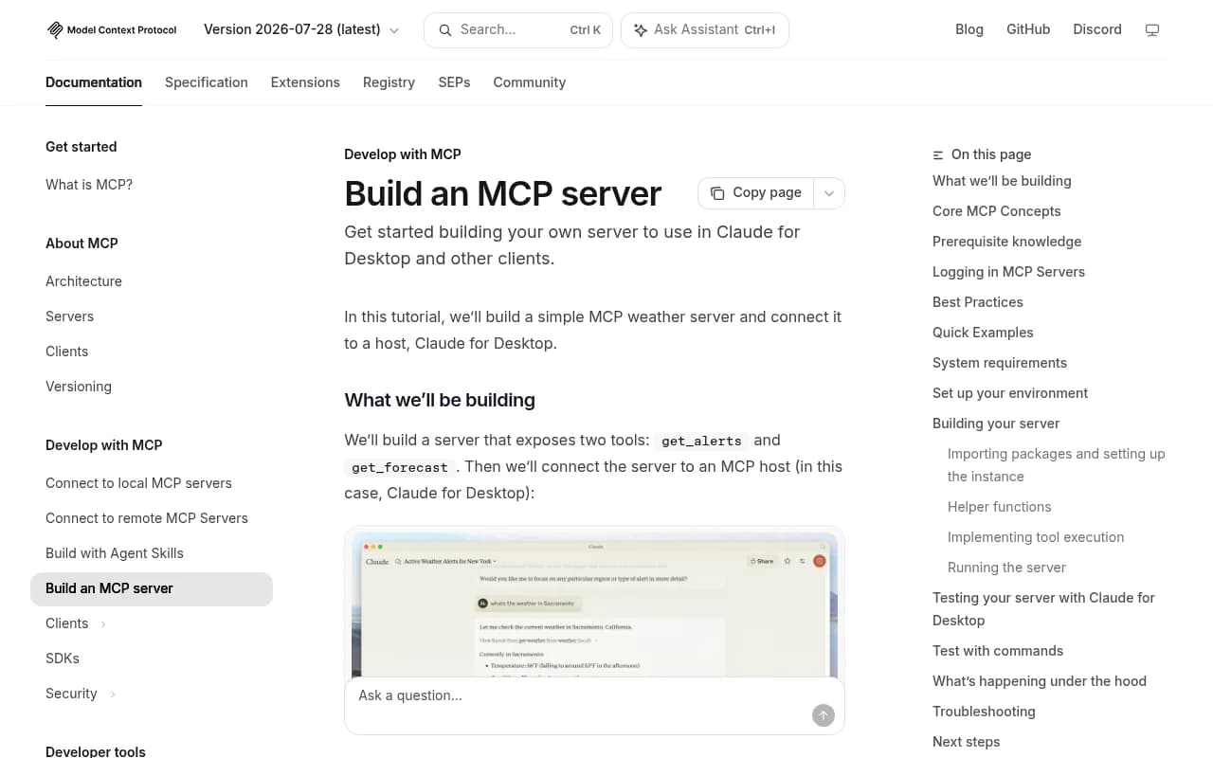The height and width of the screenshot is (758, 1213).
Task: Jump to Set up your environment
Action: 1010,393
